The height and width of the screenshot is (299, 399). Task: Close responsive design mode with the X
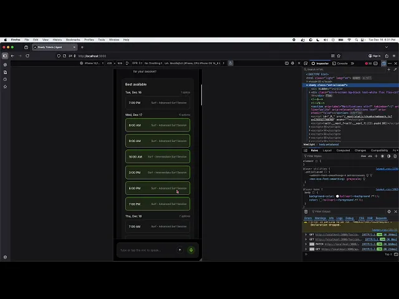299,63
